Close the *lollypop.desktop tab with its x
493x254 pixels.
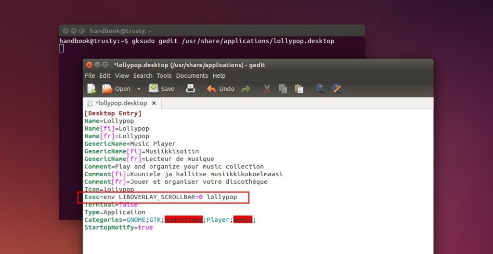tap(154, 103)
